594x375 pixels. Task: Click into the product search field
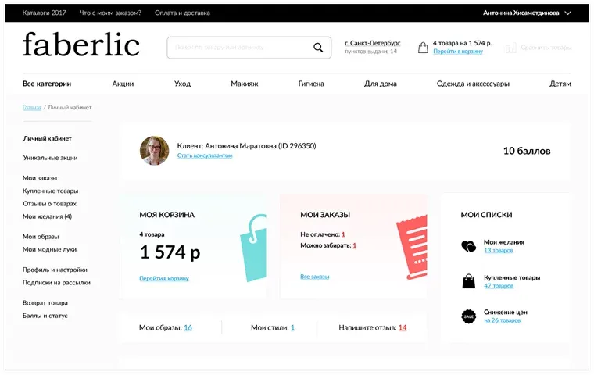(238, 48)
